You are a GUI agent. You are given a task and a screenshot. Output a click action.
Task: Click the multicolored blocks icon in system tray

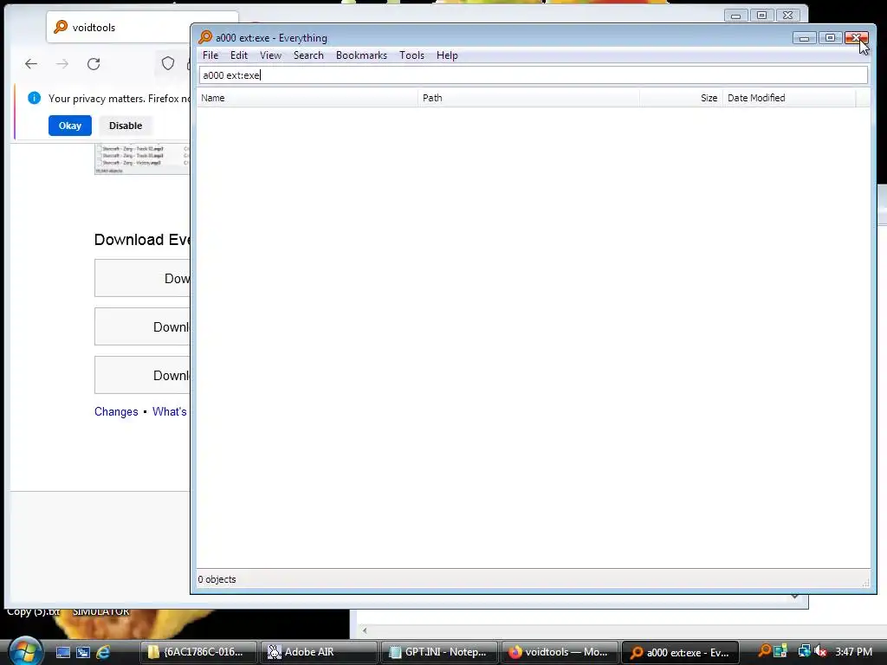point(780,651)
